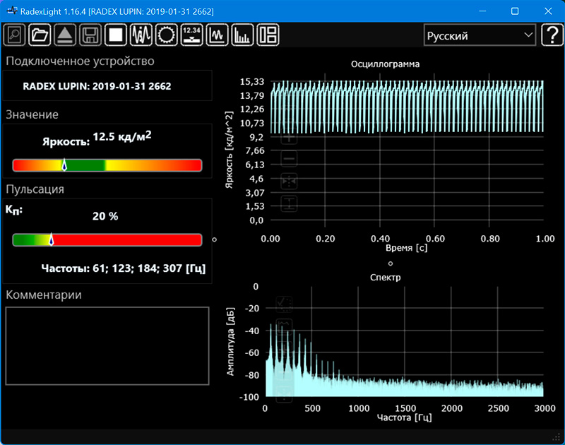Click the brightness gauge color bar
565x445 pixels.
coord(107,165)
